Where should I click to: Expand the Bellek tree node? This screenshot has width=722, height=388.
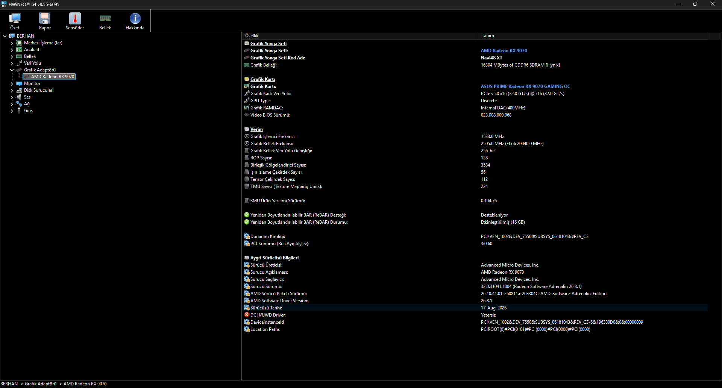click(12, 57)
